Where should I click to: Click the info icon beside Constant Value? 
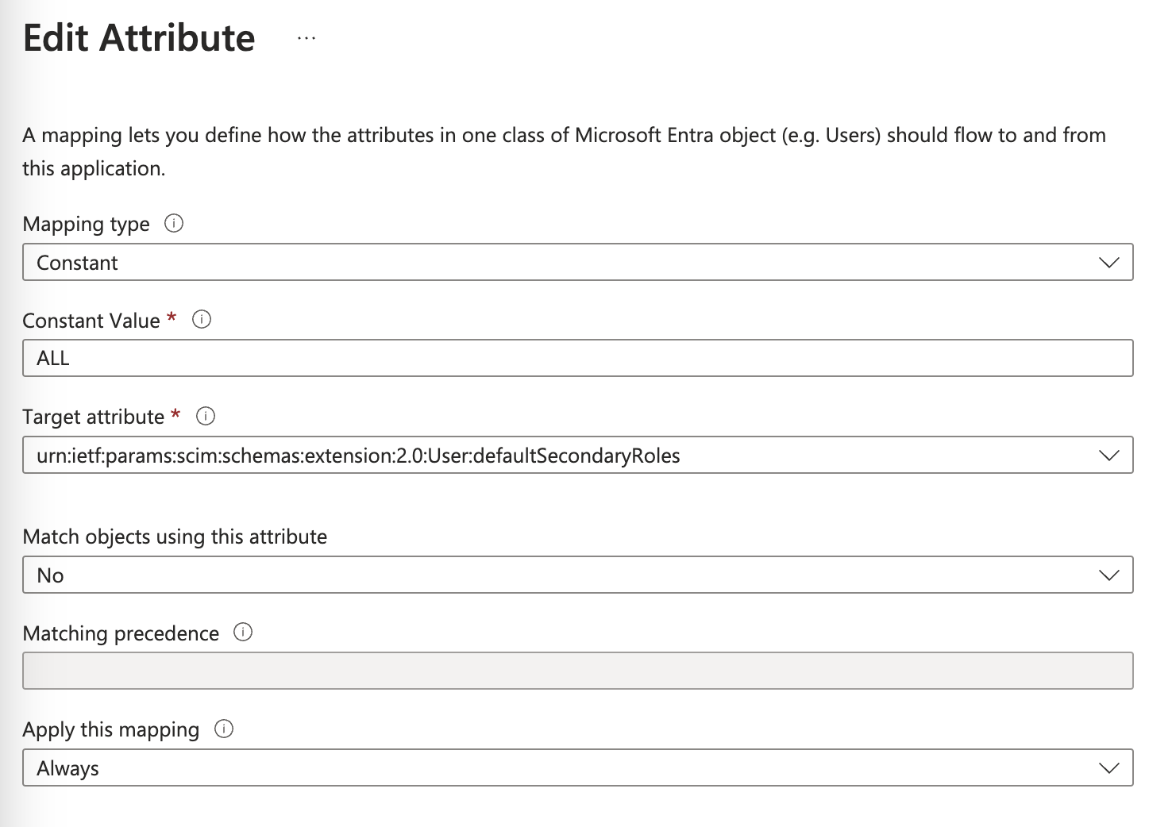pos(202,320)
